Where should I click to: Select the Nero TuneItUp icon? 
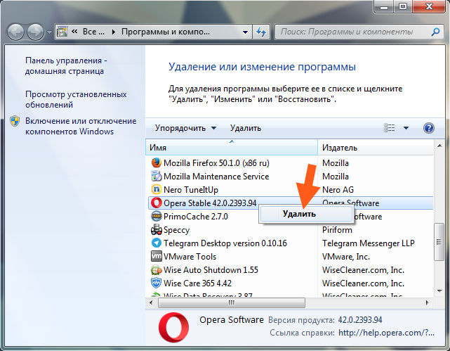pyautogui.click(x=156, y=189)
